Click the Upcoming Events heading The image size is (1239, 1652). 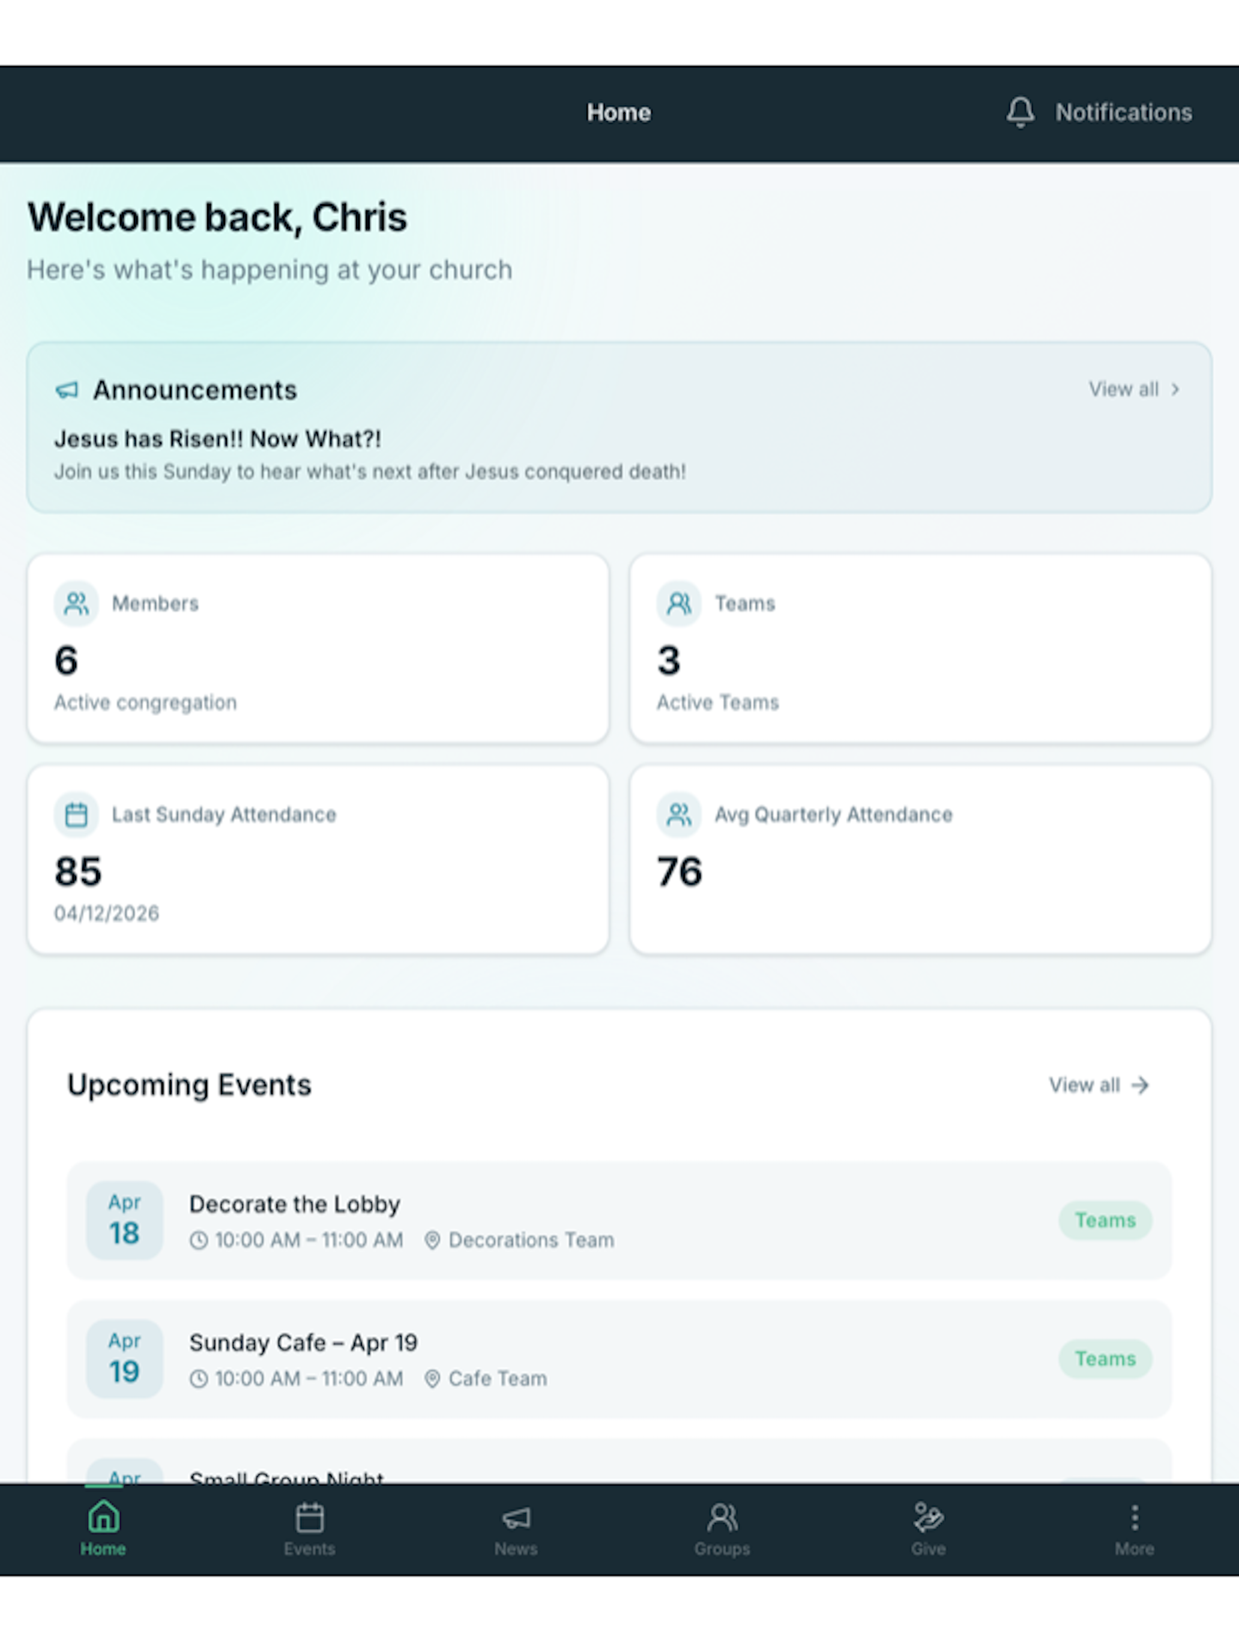[189, 1085]
